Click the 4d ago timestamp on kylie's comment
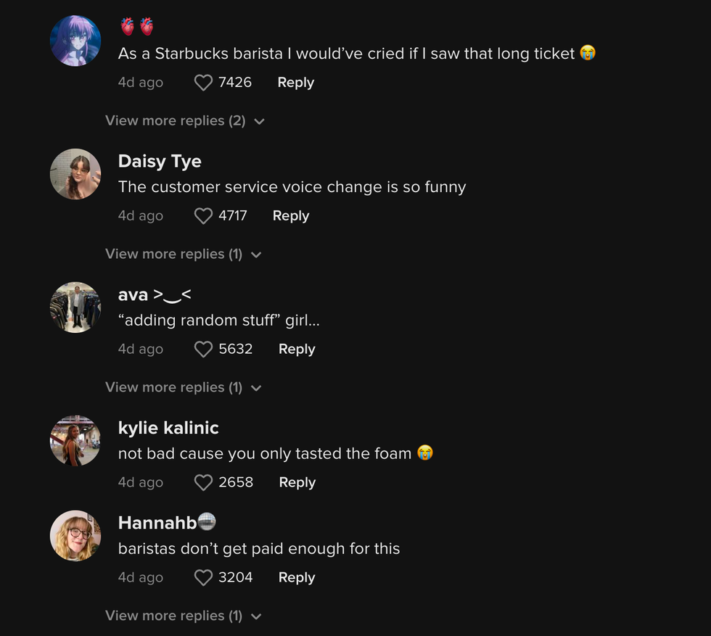The height and width of the screenshot is (636, 711). tap(141, 482)
